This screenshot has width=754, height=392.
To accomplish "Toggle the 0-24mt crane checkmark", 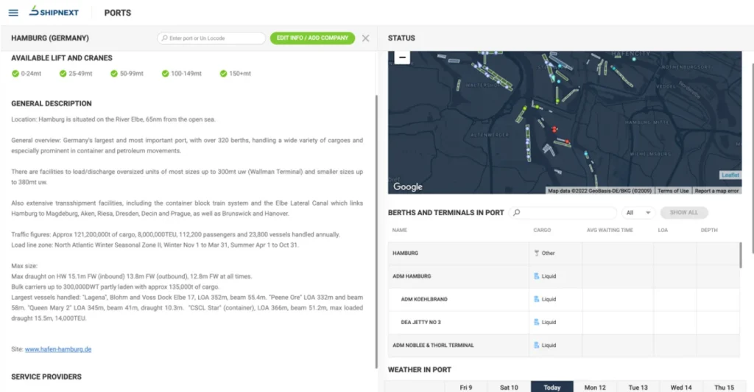I will (x=15, y=74).
